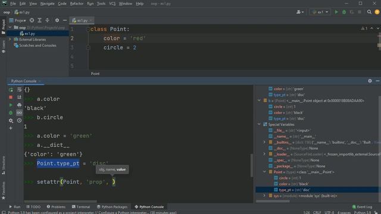
Task: Open the Navigate menu
Action: tap(48, 4)
